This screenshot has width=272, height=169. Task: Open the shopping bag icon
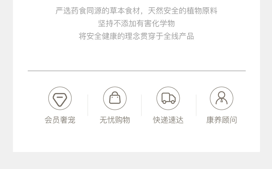[115, 98]
